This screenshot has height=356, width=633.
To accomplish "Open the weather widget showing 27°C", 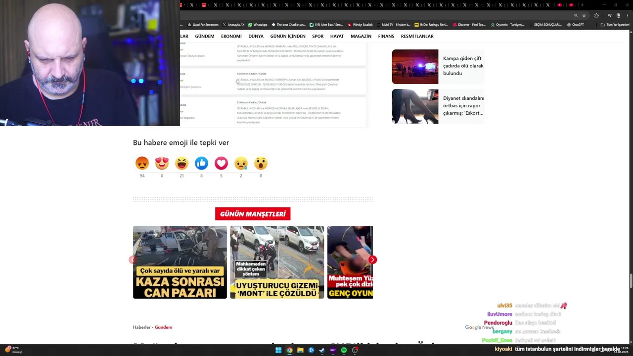I will click(14, 350).
